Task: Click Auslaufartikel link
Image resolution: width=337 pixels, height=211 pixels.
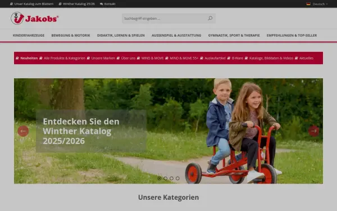Action: 215,58
